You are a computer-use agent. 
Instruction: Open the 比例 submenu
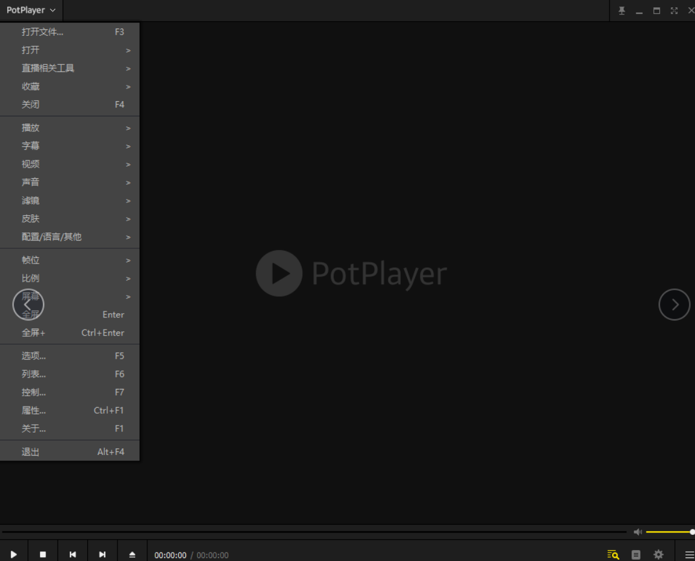click(x=70, y=278)
